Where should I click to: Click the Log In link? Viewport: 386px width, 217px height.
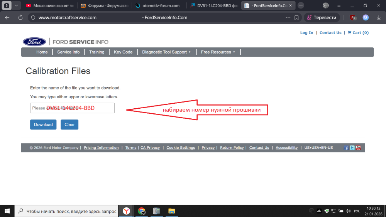tap(307, 33)
